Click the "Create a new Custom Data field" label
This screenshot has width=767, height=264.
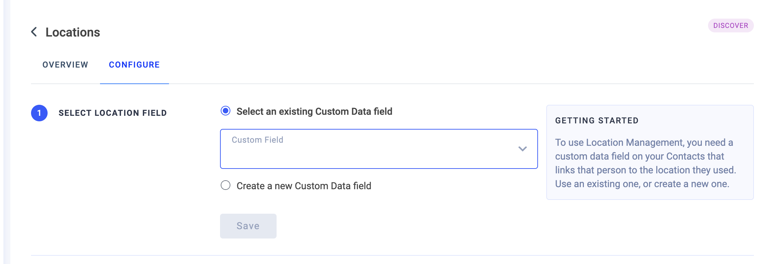304,186
